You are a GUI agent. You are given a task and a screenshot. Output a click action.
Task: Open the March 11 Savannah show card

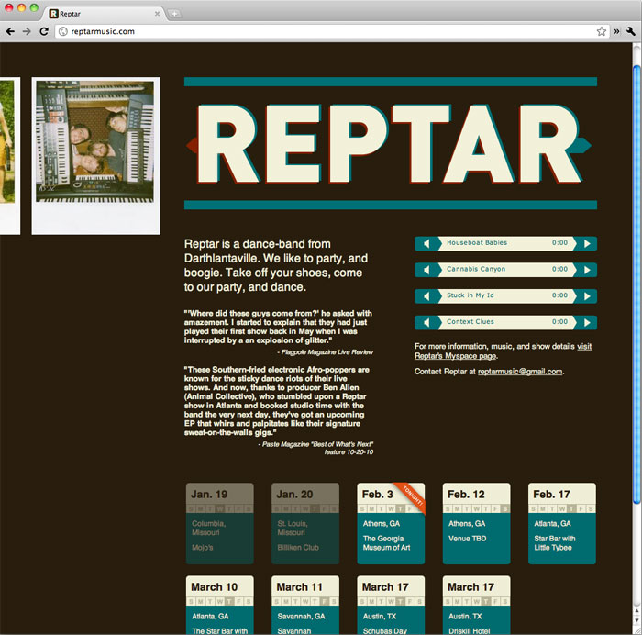click(305, 605)
